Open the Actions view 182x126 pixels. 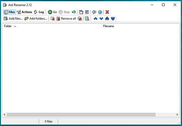24,12
